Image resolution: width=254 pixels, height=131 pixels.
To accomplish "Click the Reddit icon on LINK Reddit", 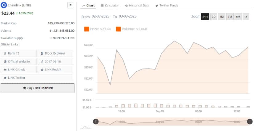I will [x=42, y=69].
